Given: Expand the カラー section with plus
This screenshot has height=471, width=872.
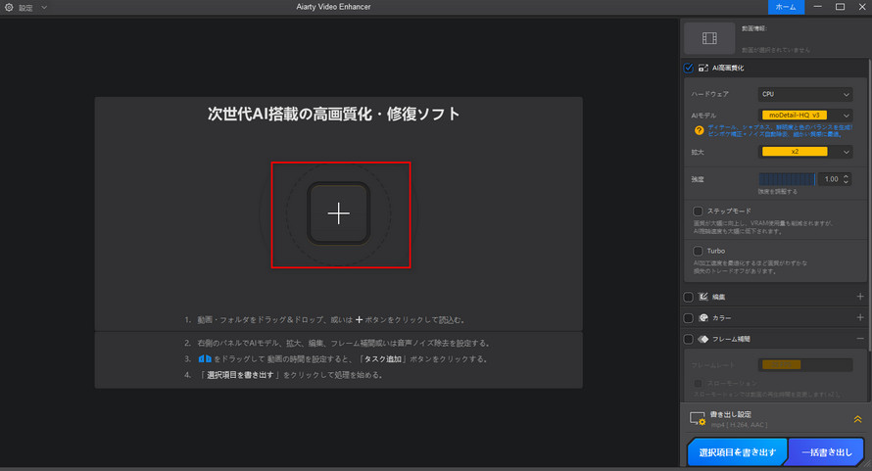Looking at the screenshot, I should (860, 317).
